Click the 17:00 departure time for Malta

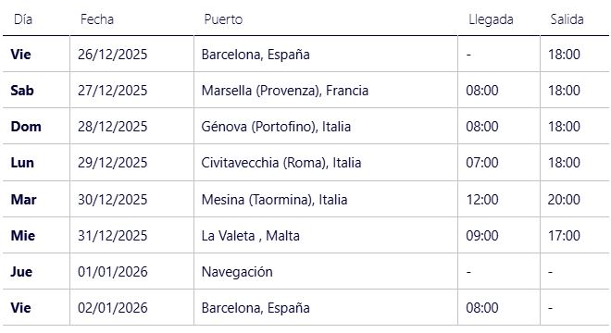[x=564, y=236]
